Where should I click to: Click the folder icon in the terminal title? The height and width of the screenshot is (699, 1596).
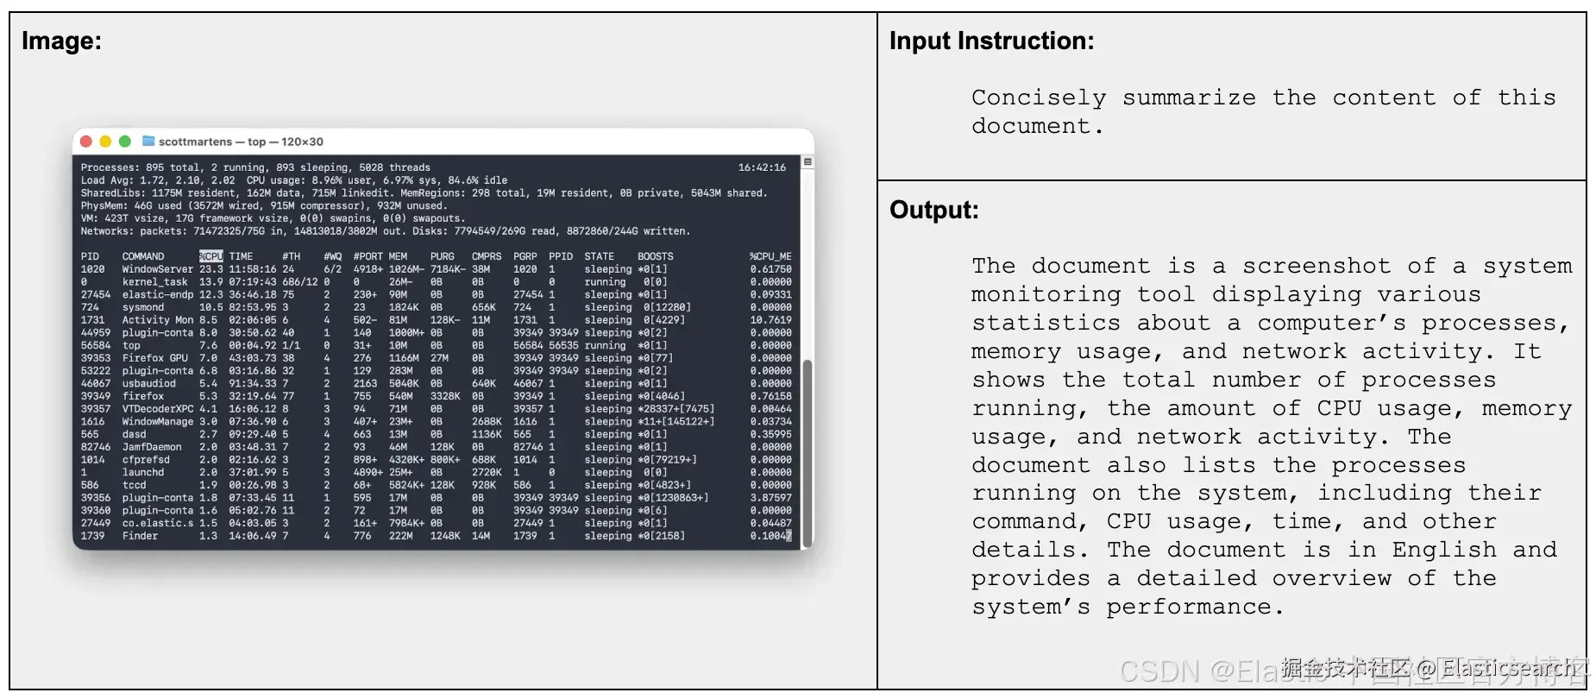[148, 141]
